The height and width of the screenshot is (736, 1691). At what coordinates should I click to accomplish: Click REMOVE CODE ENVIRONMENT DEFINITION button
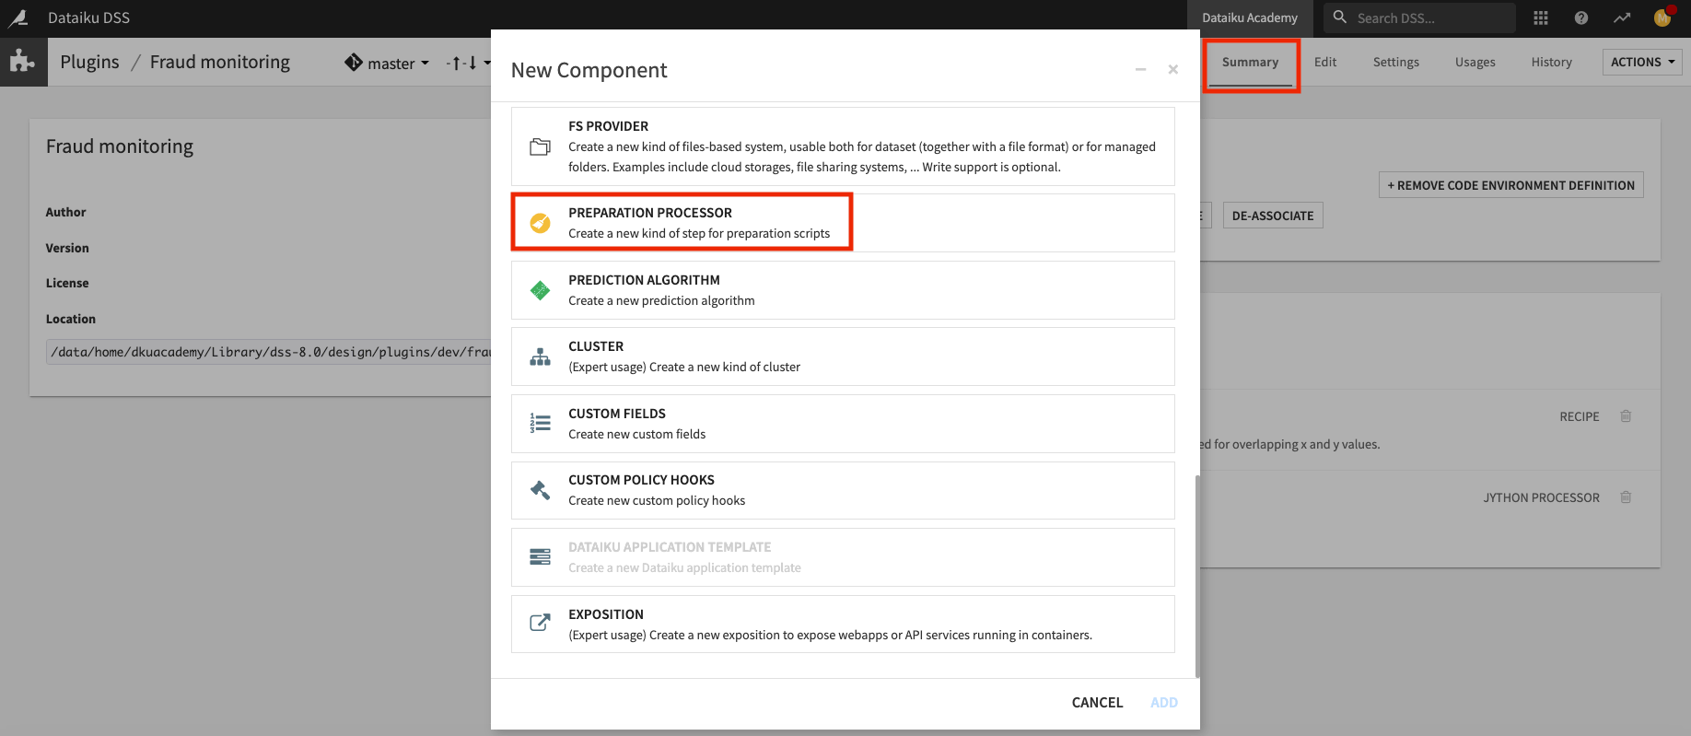tap(1510, 185)
